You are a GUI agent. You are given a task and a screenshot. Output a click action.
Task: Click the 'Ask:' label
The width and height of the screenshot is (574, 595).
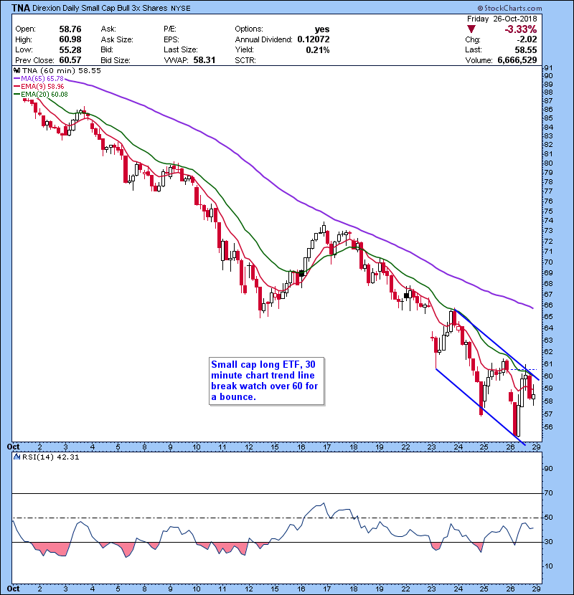[x=108, y=29]
